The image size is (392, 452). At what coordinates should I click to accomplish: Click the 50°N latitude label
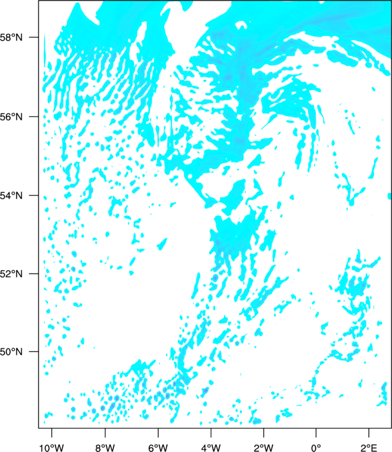tap(11, 352)
